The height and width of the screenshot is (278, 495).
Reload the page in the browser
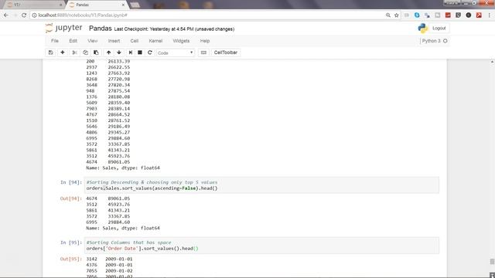(x=24, y=15)
